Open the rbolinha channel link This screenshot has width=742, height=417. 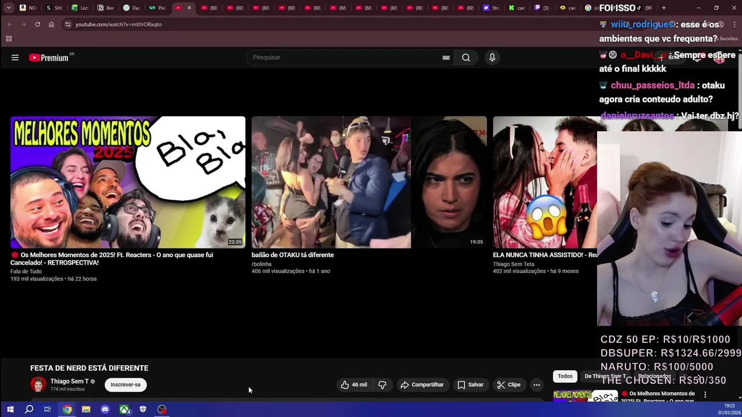point(261,264)
